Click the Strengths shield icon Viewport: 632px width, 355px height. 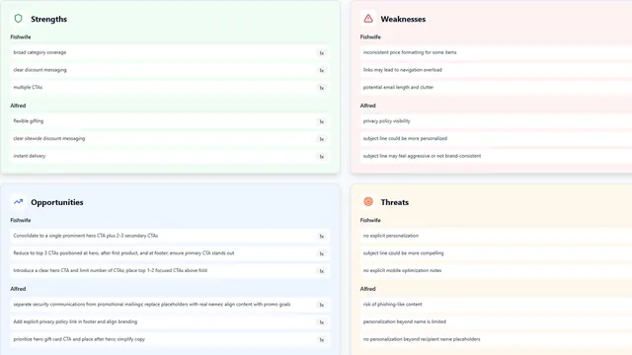[18, 19]
